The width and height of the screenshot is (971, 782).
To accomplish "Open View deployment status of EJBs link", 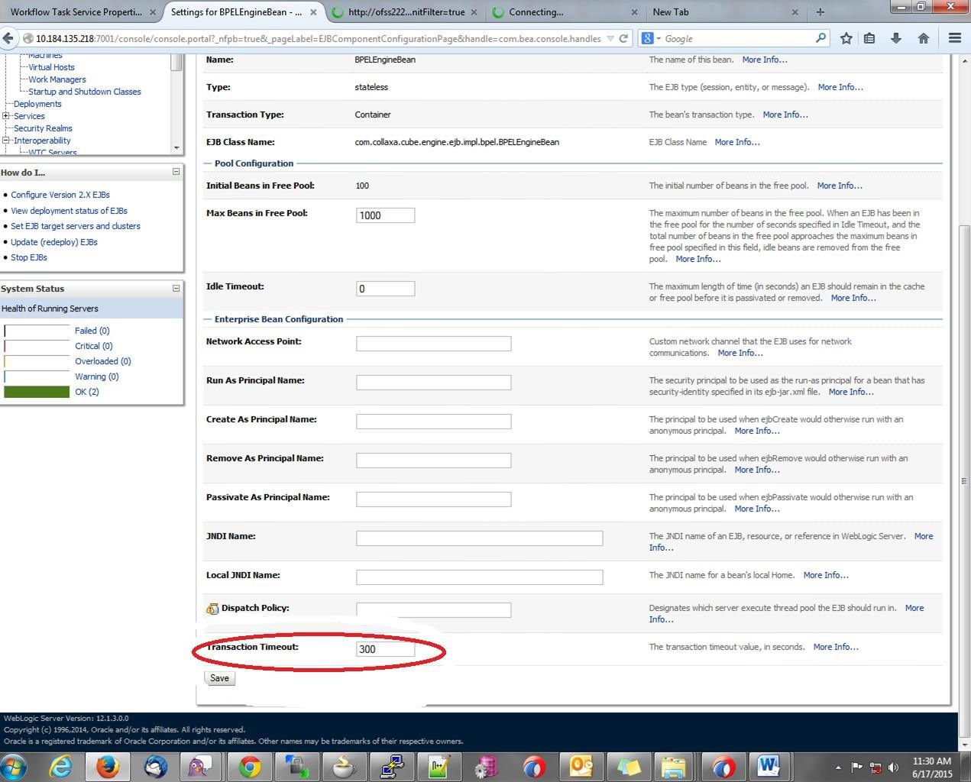I will (x=69, y=211).
